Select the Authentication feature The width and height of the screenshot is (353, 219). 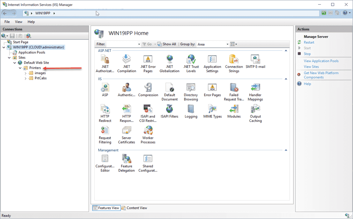(127, 89)
